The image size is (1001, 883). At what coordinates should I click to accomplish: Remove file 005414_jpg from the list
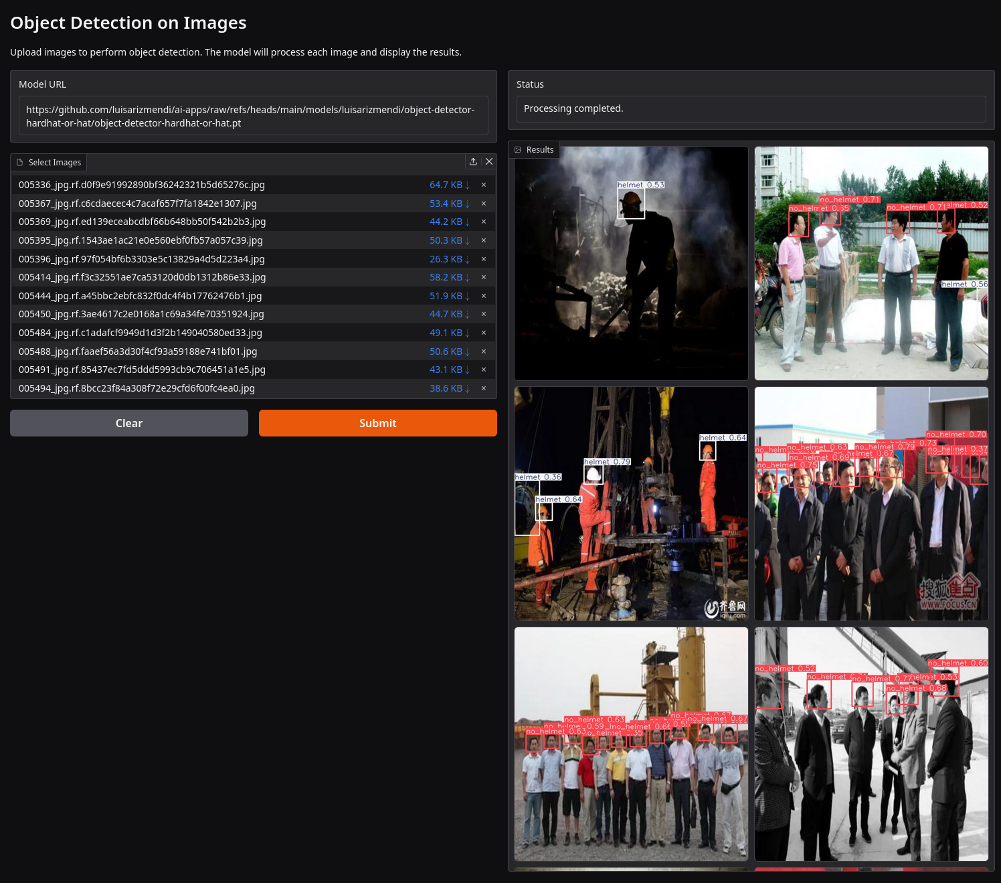coord(484,277)
